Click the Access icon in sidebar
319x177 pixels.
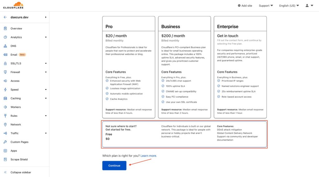pyautogui.click(x=5, y=81)
